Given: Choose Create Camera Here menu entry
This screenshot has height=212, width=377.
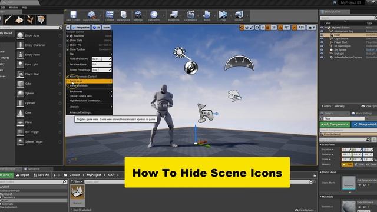Looking at the screenshot, I should [x=89, y=96].
